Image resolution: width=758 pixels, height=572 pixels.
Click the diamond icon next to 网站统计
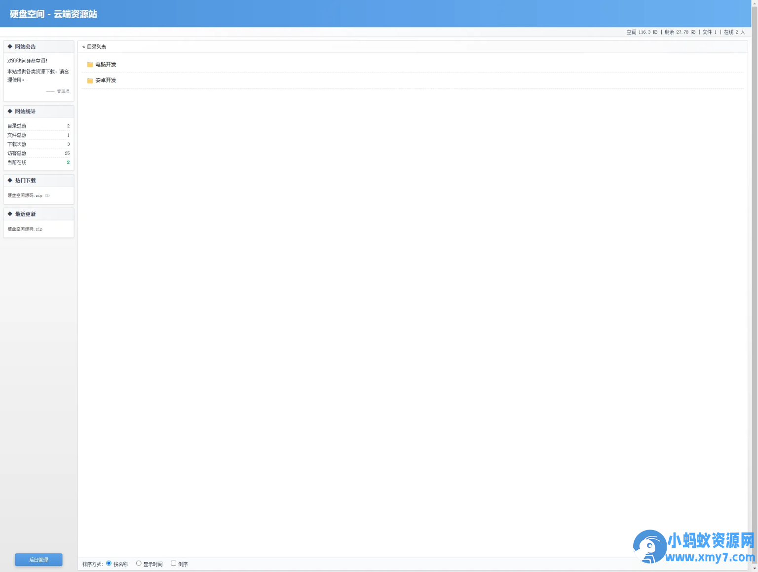click(x=10, y=112)
